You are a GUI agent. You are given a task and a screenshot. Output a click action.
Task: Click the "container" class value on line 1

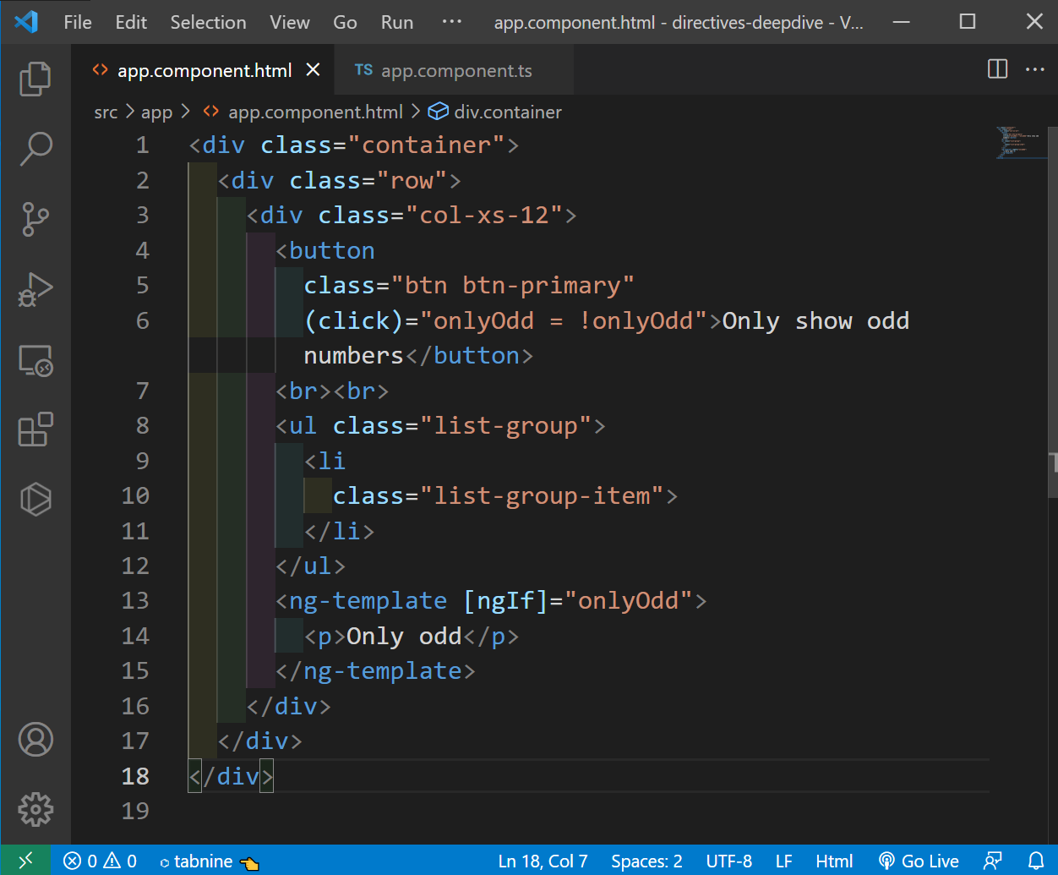pos(427,145)
